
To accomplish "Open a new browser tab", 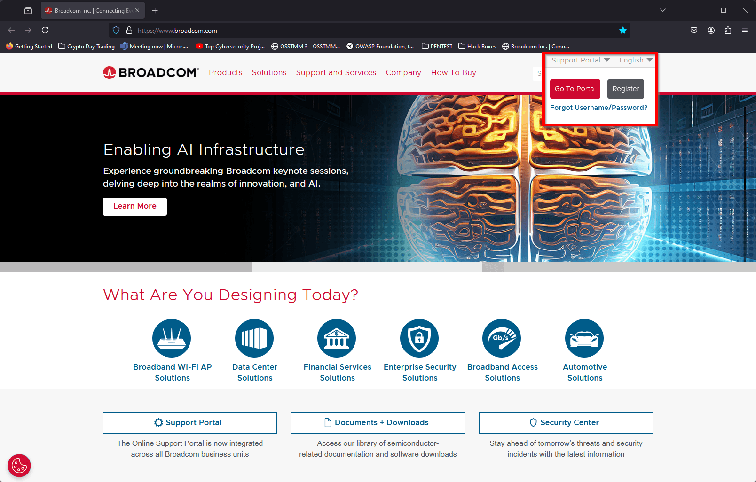I will (155, 10).
